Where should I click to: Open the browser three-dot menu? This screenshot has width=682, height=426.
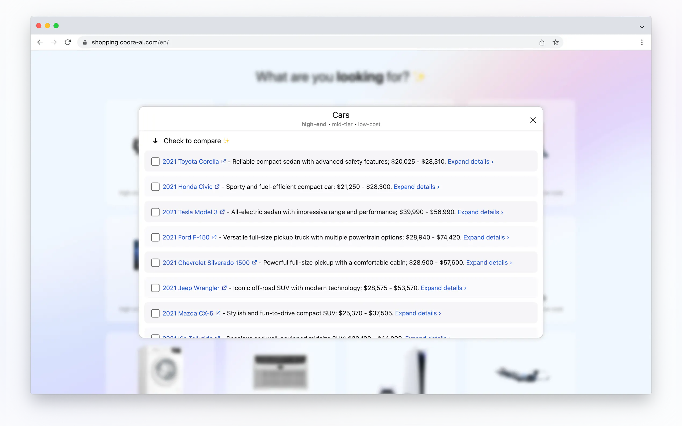pos(642,42)
